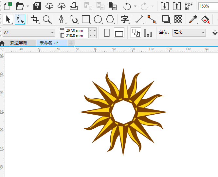Click the cloud upload icon
The height and width of the screenshot is (177, 218).
[x=62, y=6]
